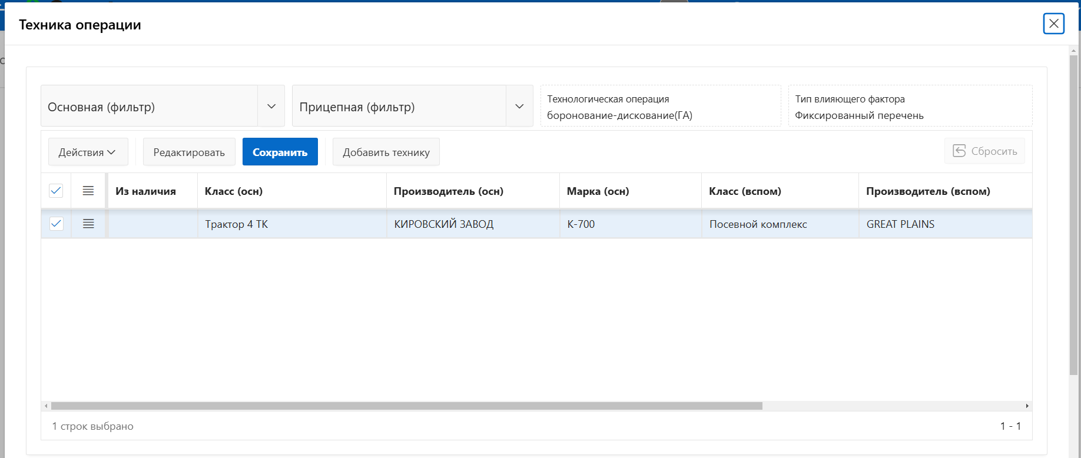Click the horizontal scrollbar thumb
Image resolution: width=1081 pixels, height=458 pixels.
(x=406, y=406)
